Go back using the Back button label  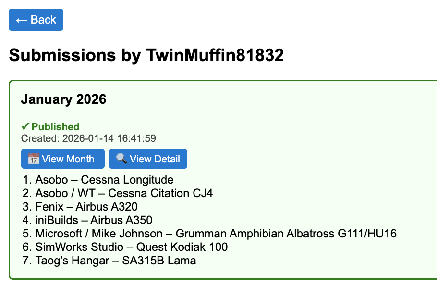tap(44, 20)
